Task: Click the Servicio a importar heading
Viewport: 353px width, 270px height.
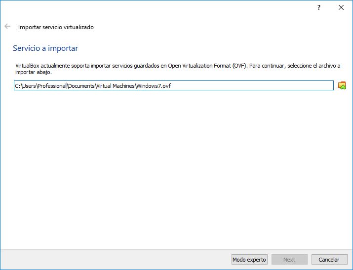Action: pyautogui.click(x=45, y=48)
